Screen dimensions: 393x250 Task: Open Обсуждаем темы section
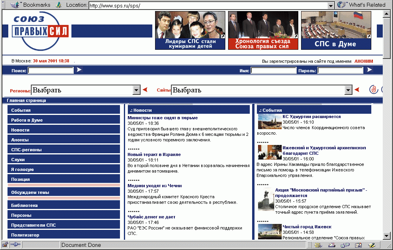[x=64, y=192]
